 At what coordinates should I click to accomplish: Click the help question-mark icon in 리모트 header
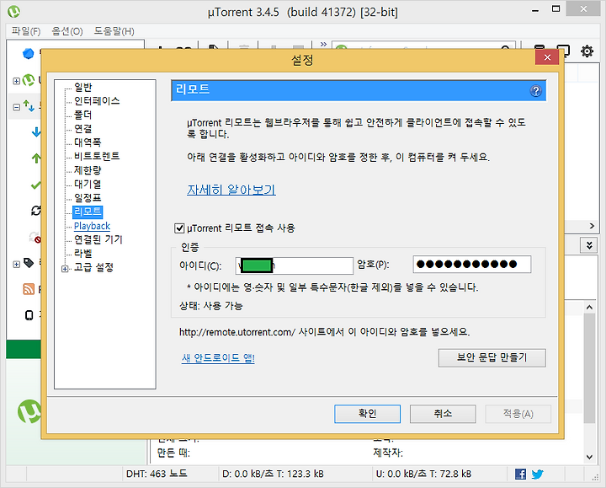535,91
